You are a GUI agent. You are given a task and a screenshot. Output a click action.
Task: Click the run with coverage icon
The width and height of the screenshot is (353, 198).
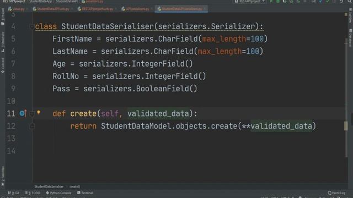point(285,1)
